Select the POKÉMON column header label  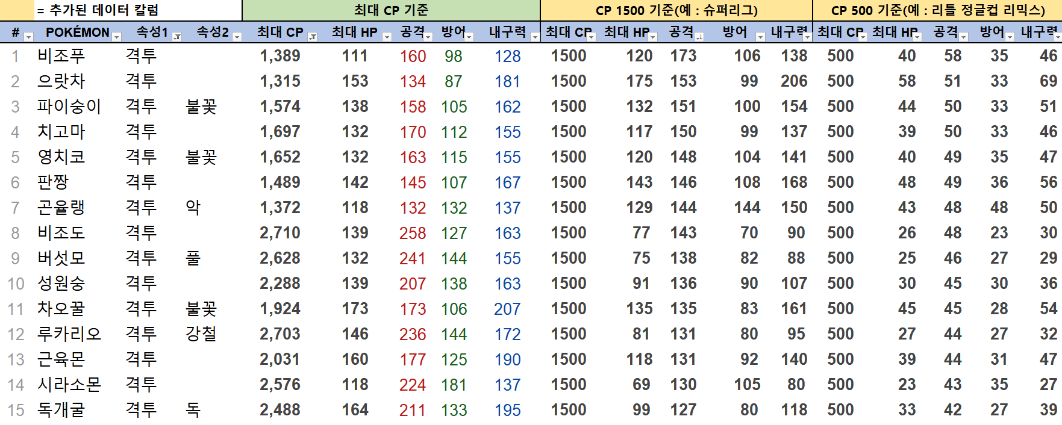click(x=78, y=33)
